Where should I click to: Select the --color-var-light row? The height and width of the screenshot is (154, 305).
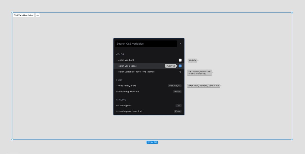coord(149,60)
